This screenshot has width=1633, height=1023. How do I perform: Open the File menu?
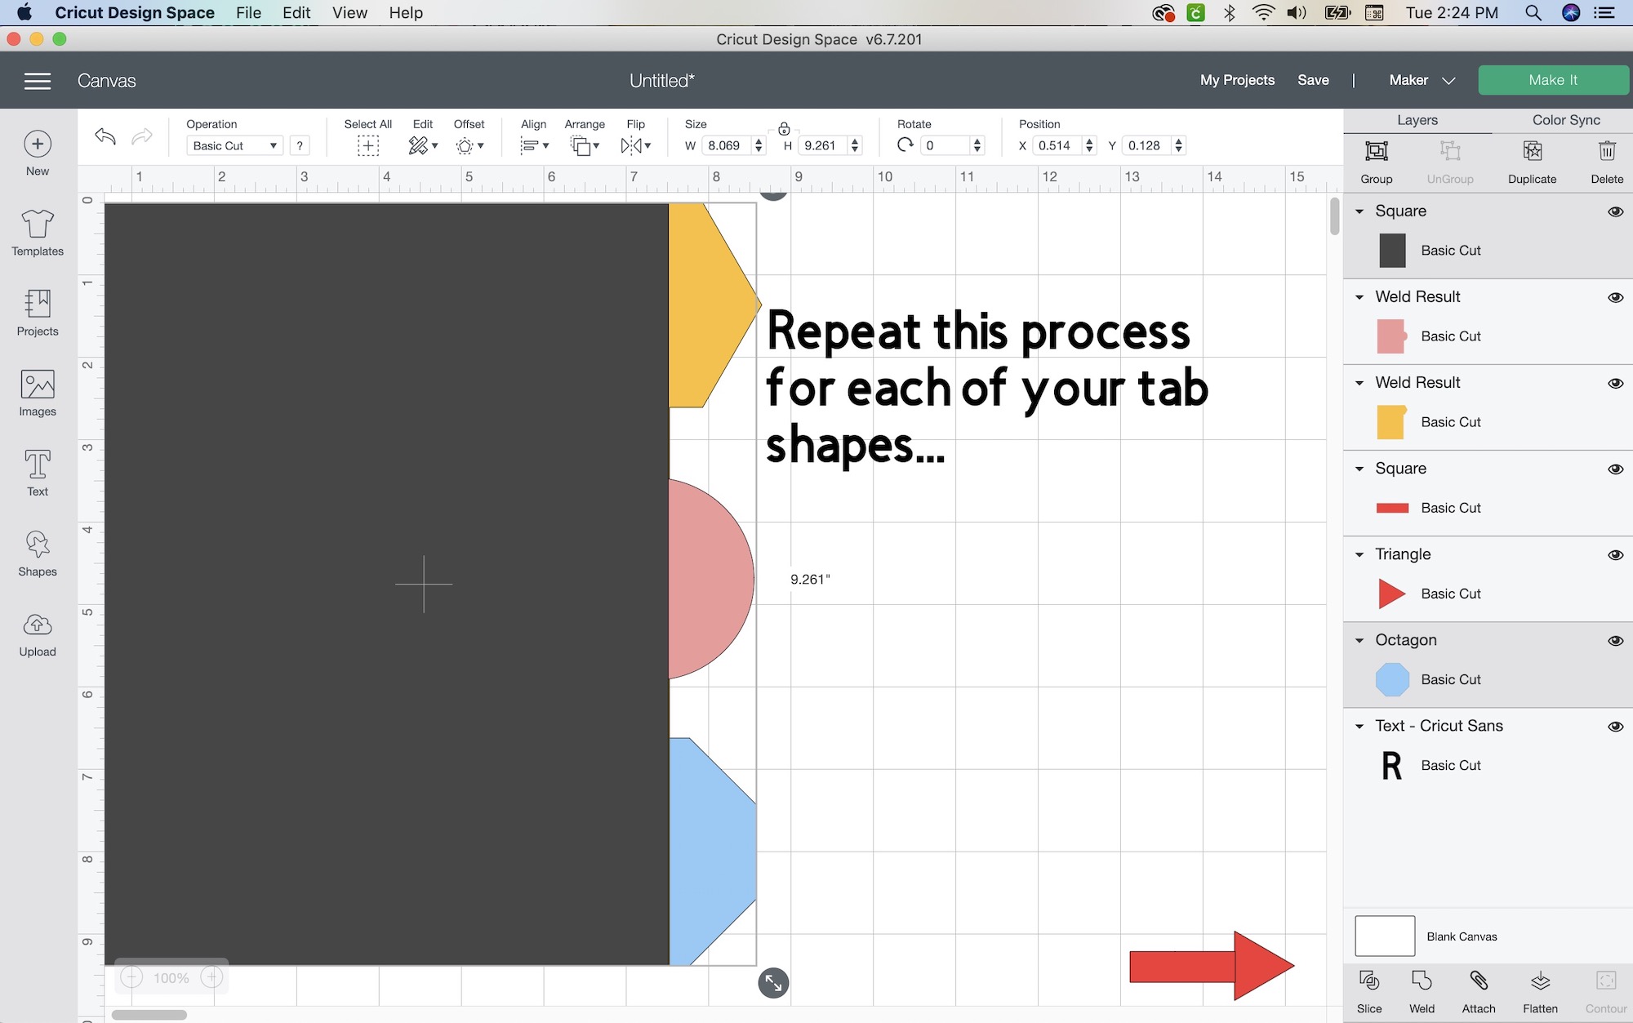click(248, 12)
